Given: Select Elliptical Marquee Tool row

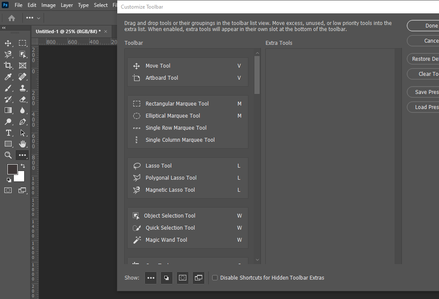Looking at the screenshot, I should tap(188, 116).
